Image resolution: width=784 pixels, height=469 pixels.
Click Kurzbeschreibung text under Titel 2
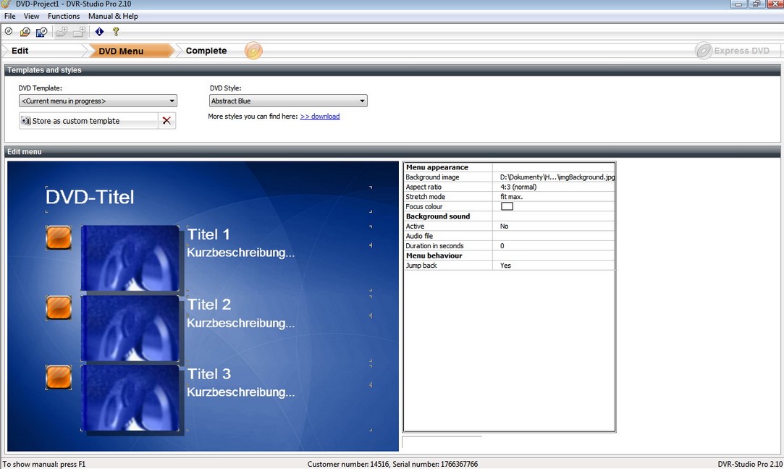[x=240, y=323]
